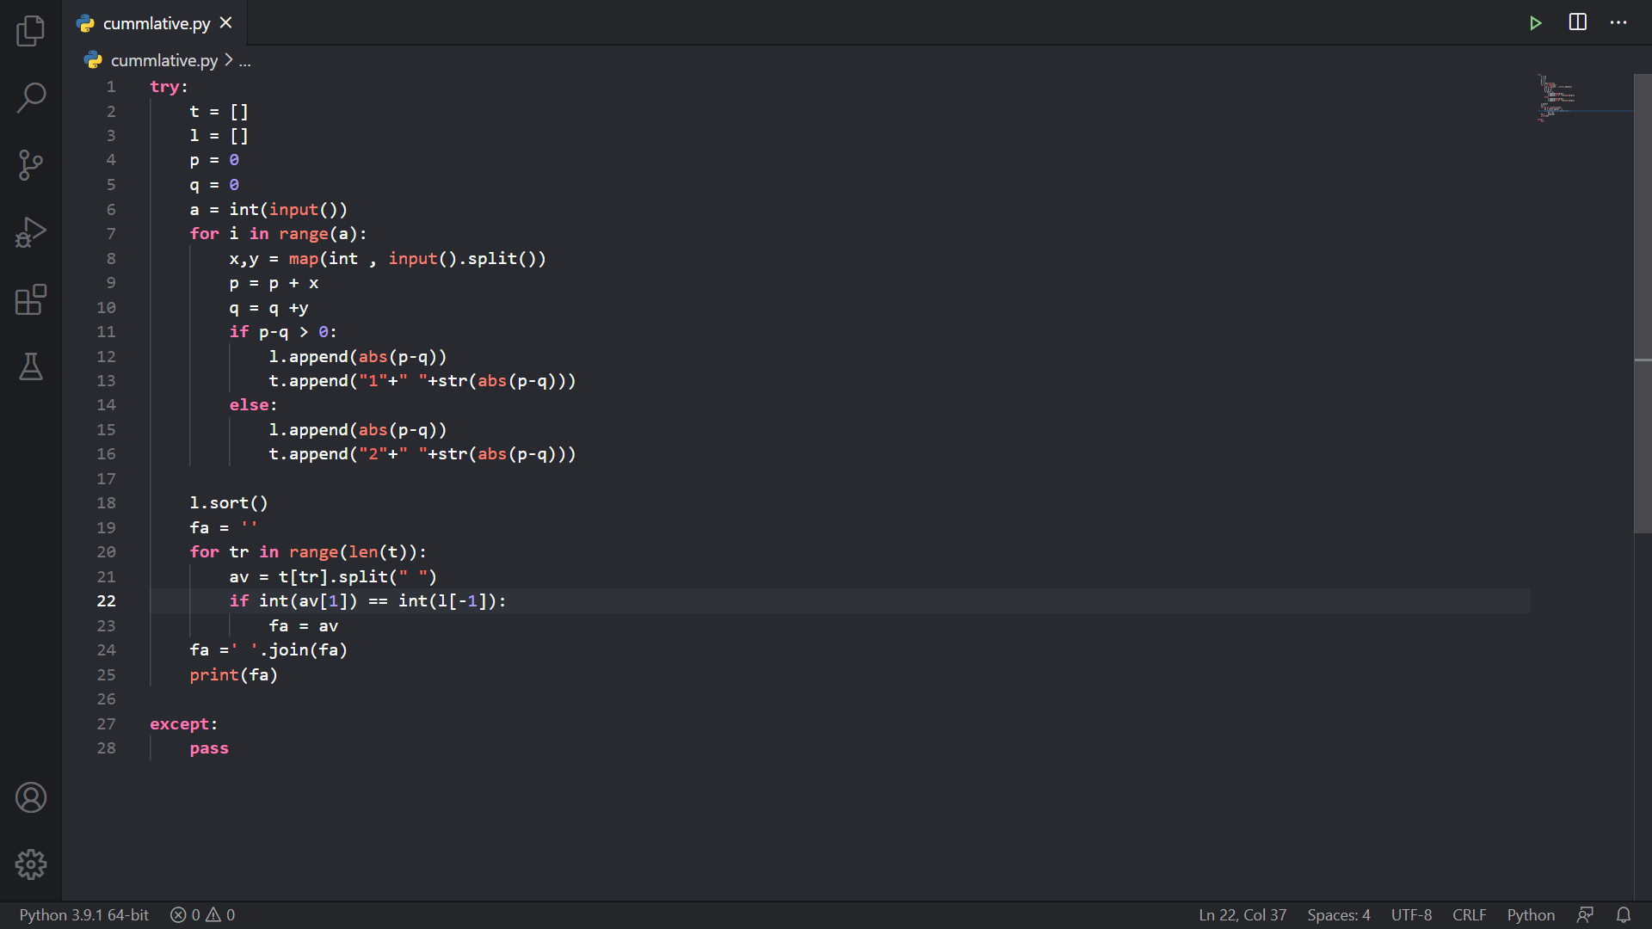The height and width of the screenshot is (929, 1652).
Task: Expand the breadcrumb ellipsis symbol list
Action: 245,61
